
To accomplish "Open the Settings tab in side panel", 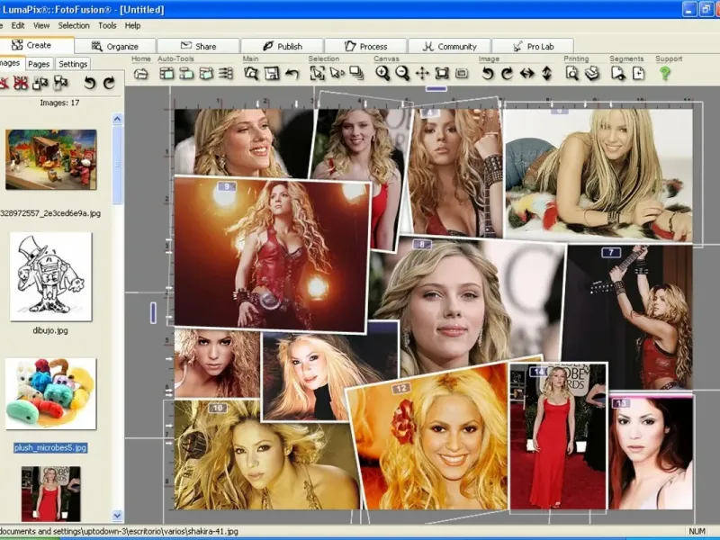I will [x=73, y=64].
